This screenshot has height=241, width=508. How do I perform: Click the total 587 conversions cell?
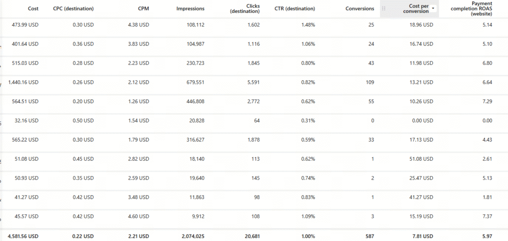pos(370,237)
